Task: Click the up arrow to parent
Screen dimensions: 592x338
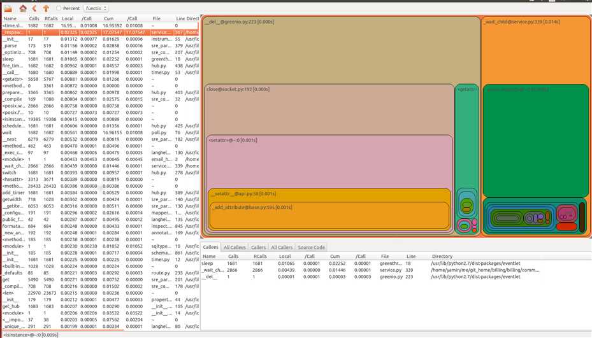Action: (x=46, y=8)
